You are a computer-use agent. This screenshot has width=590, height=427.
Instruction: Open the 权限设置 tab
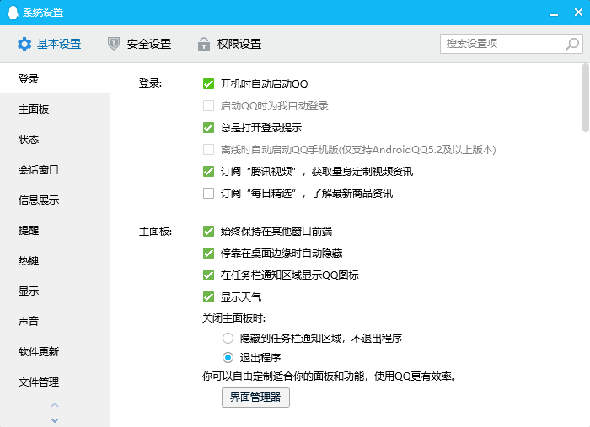(x=230, y=45)
